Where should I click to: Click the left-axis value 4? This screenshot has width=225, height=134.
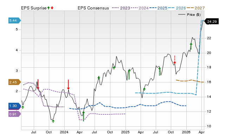17,50
